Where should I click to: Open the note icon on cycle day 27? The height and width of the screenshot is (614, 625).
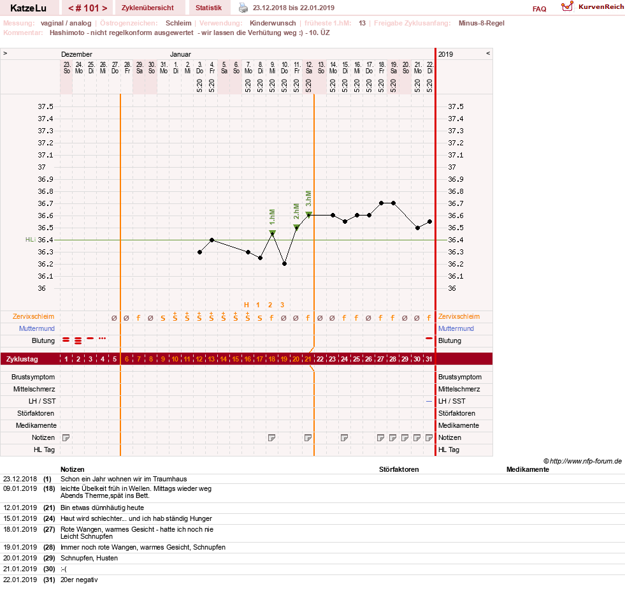[x=380, y=437]
